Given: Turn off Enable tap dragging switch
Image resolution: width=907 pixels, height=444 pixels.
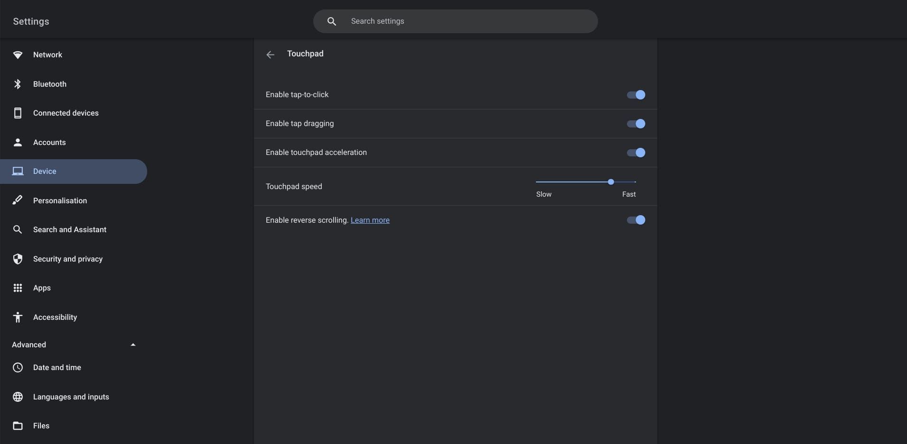Looking at the screenshot, I should coord(636,124).
